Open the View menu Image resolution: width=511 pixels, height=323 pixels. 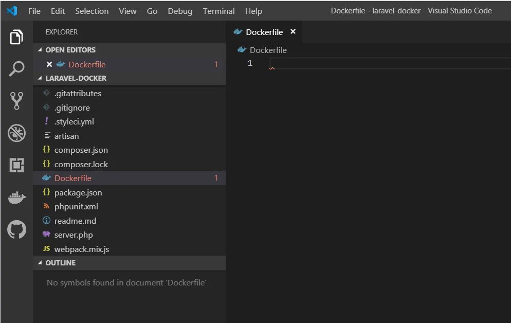pos(127,11)
